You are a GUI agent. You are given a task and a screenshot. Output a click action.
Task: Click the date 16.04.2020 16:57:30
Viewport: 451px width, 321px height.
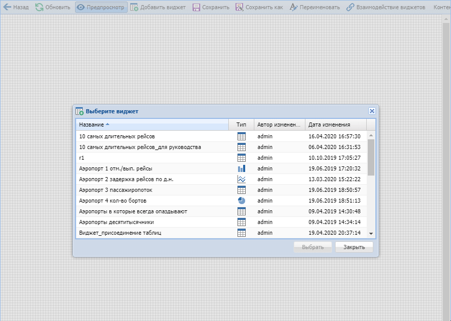[334, 136]
